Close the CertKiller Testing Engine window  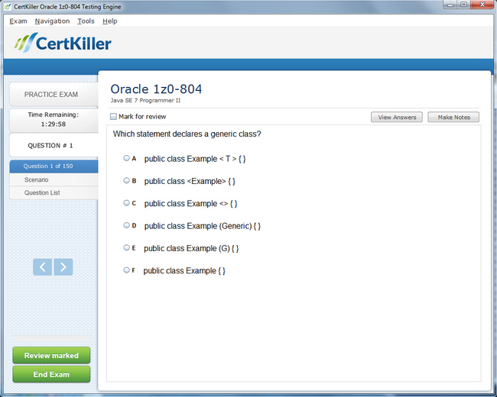coord(482,5)
